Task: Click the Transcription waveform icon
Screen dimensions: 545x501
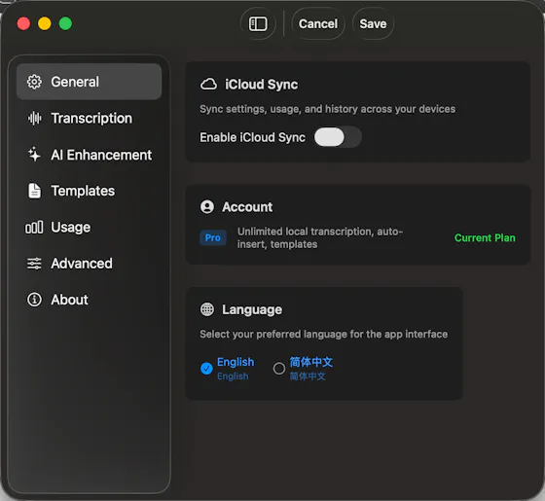Action: click(34, 119)
